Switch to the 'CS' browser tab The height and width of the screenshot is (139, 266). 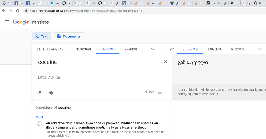[x=127, y=3]
